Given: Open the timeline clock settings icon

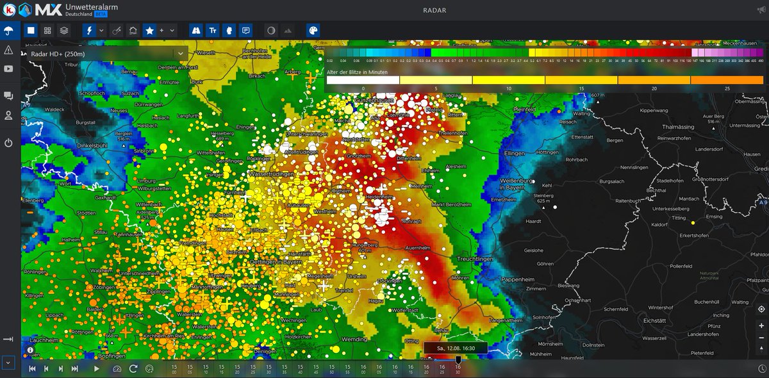Looking at the screenshot, I should coord(761,368).
